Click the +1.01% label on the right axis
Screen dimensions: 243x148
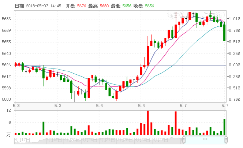233,19
